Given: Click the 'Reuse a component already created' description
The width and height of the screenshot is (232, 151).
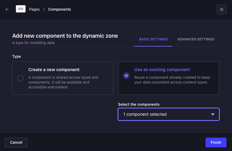Looking at the screenshot, I should (x=172, y=80).
